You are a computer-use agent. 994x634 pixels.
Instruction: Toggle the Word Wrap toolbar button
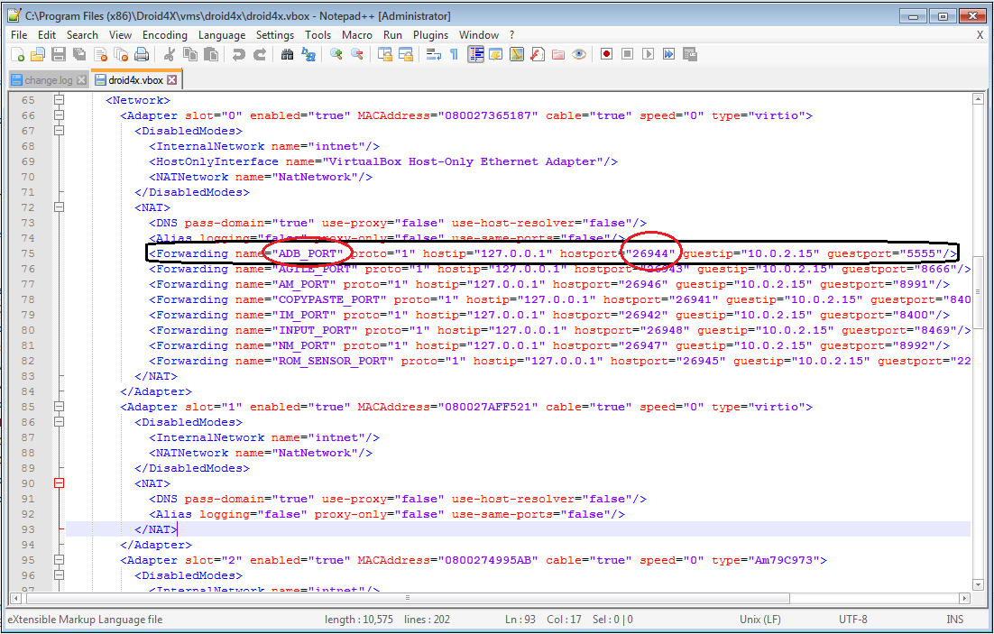[433, 54]
